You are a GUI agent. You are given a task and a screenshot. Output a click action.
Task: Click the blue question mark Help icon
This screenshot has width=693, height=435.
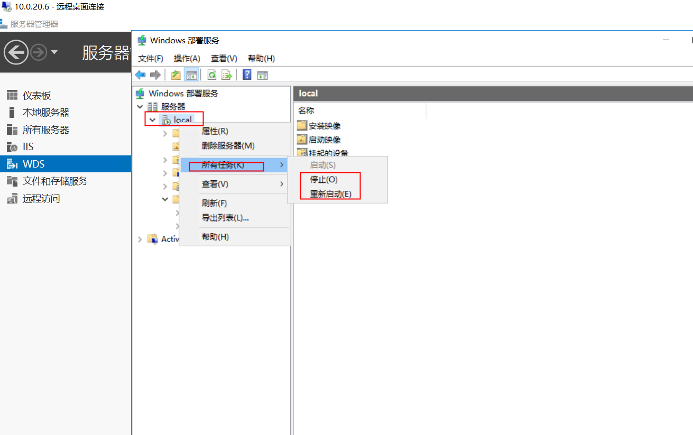click(x=247, y=75)
